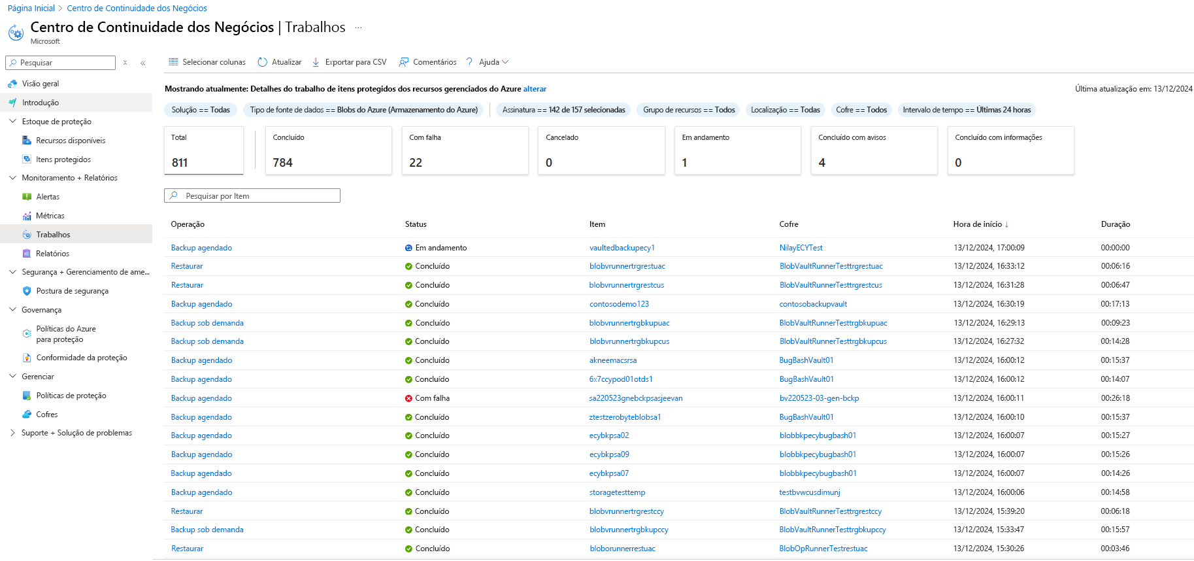1194x561 pixels.
Task: Open storagetesttemp item link
Action: pyautogui.click(x=617, y=492)
